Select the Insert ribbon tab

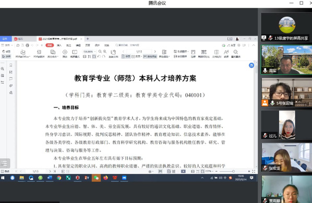[59, 45]
